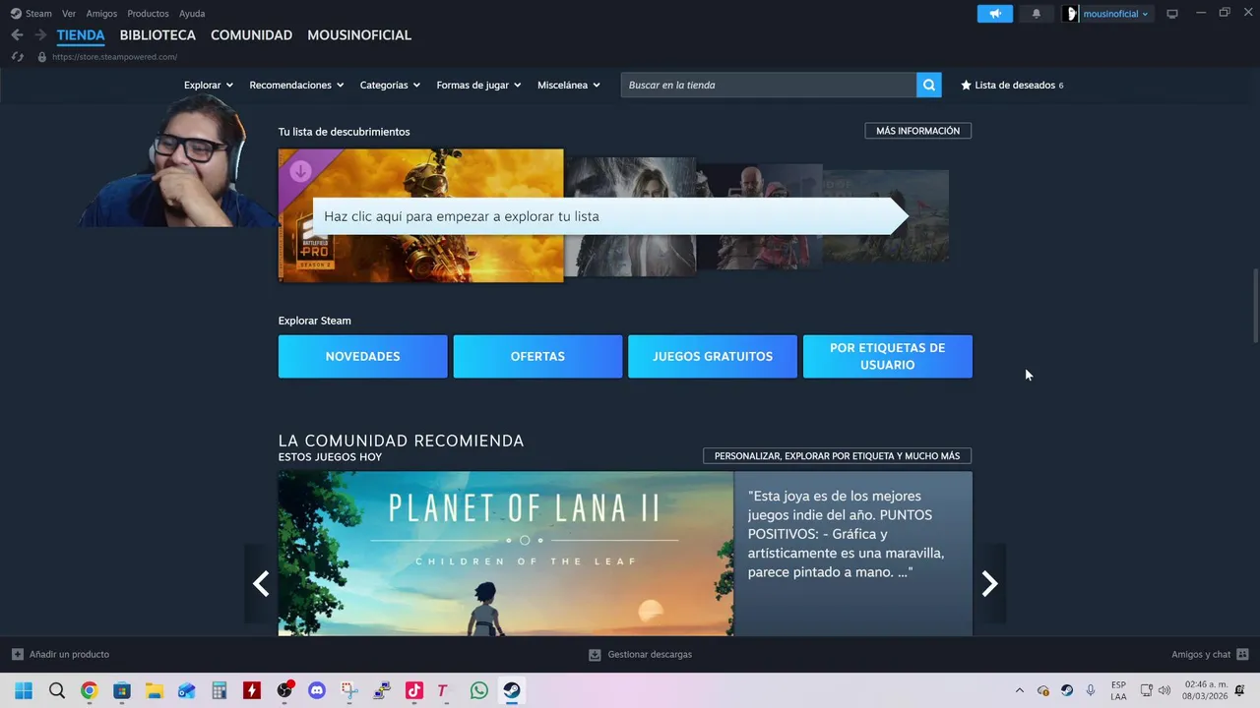This screenshot has height=708, width=1260.
Task: Click the Steam logo in menu bar
Action: 16,14
